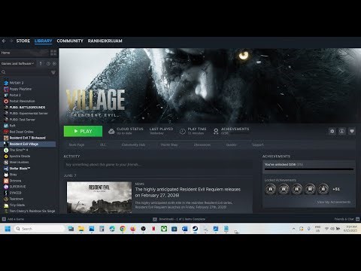Click Add a Game button

pos(13,219)
